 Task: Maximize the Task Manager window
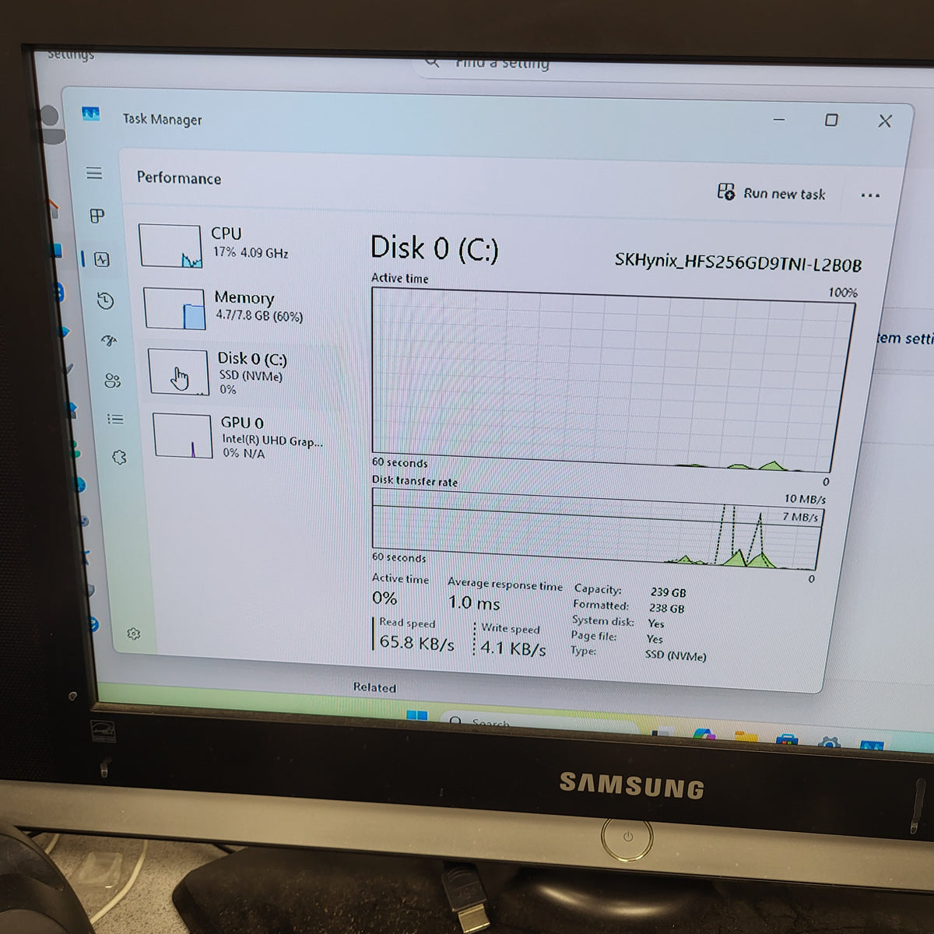pyautogui.click(x=831, y=120)
